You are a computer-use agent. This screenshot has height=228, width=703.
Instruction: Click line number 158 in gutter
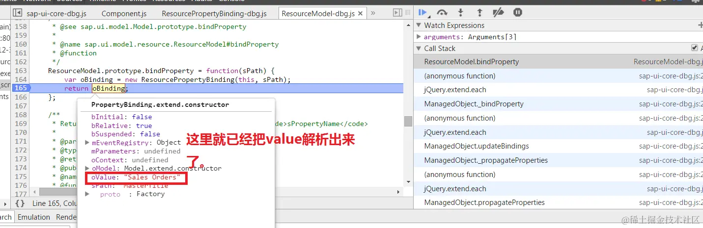[20, 26]
